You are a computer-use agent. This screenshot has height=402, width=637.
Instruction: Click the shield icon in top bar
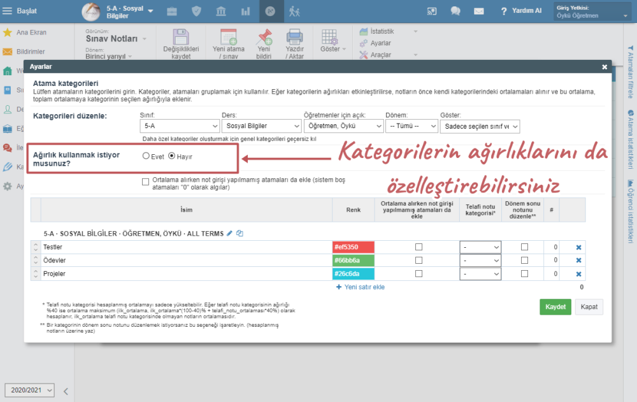(x=197, y=11)
